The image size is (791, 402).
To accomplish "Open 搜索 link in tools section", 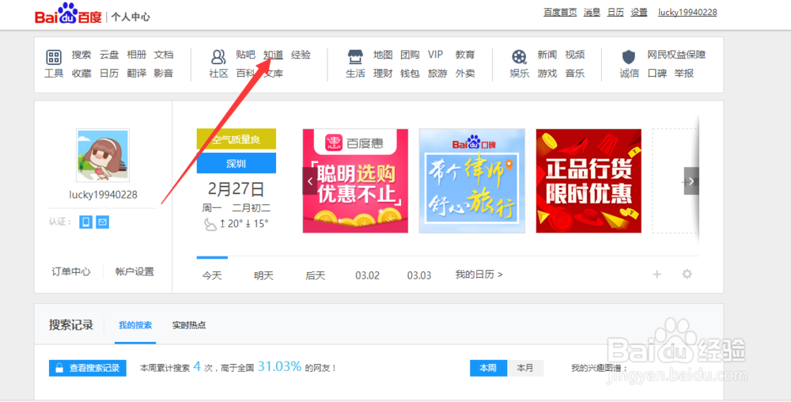I will (81, 55).
